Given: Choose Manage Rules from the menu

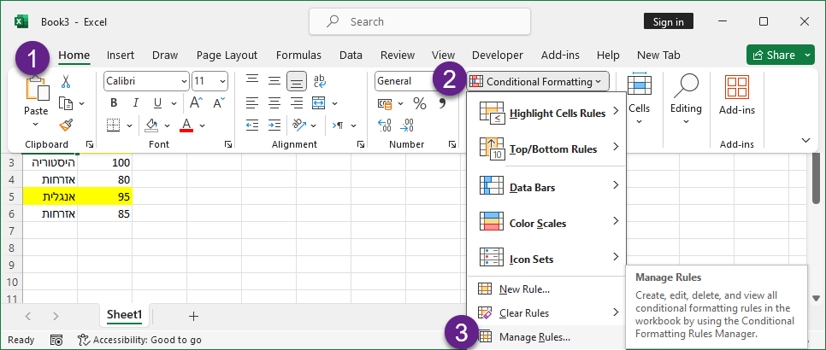Looking at the screenshot, I should [x=534, y=336].
